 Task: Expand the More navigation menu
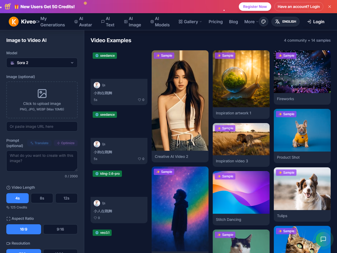pyautogui.click(x=251, y=22)
